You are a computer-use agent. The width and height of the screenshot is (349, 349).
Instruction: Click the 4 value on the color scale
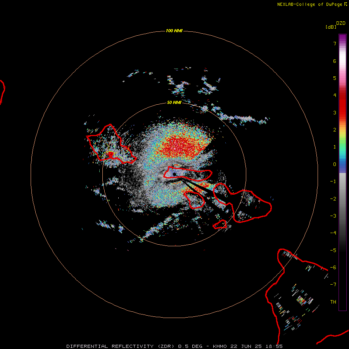tap(335, 95)
